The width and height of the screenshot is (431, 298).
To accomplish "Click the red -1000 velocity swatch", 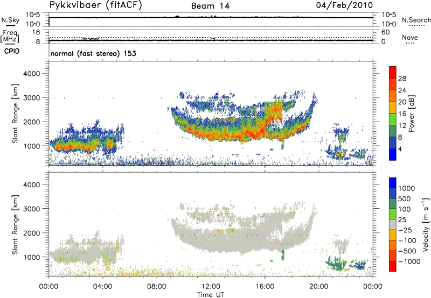I will click(x=393, y=266).
